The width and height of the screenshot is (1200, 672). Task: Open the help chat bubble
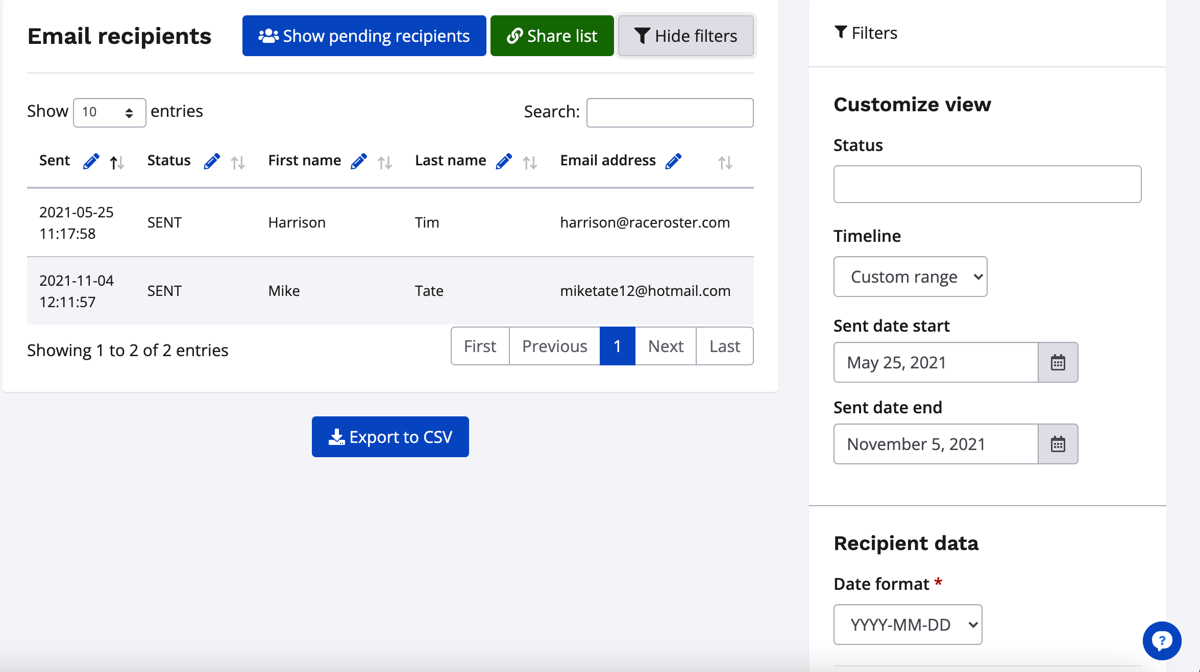point(1162,640)
